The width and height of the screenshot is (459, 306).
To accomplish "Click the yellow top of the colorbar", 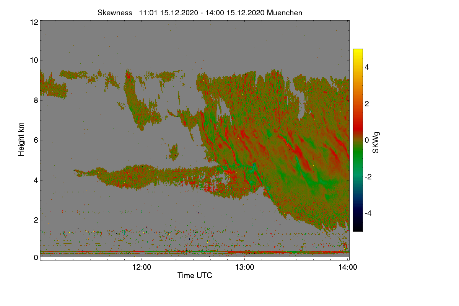I will pyautogui.click(x=358, y=52).
